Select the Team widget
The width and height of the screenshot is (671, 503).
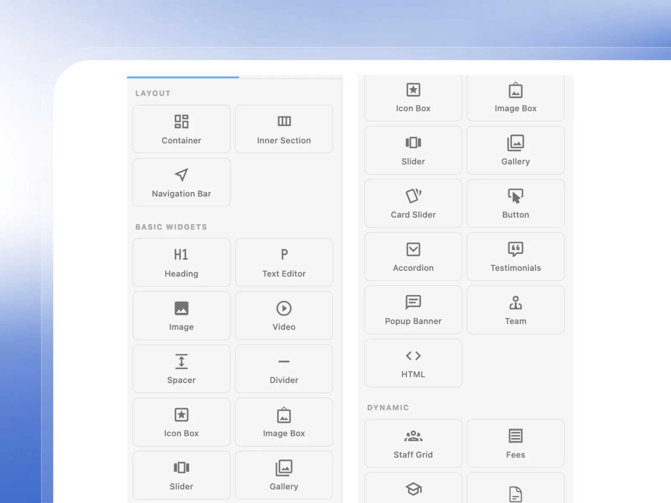(515, 310)
